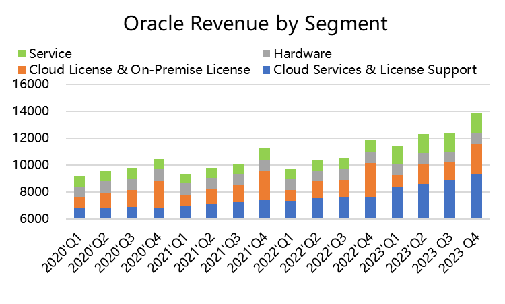This screenshot has height=304, width=505.
Task: Click the 2021'Q3 x-axis label
Action: pyautogui.click(x=222, y=252)
